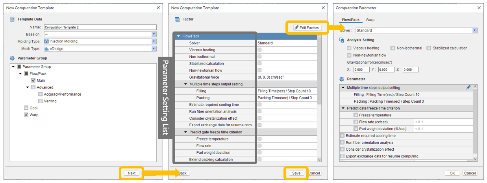Close the Computation Parameter dialog
The height and width of the screenshot is (183, 487).
(x=478, y=8)
